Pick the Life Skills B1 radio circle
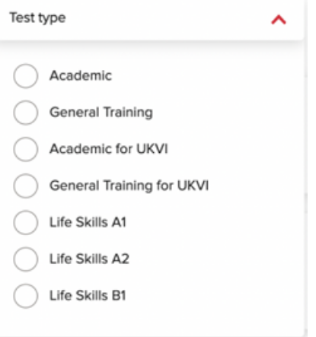 (26, 296)
